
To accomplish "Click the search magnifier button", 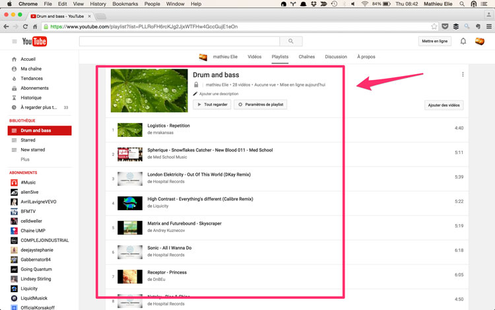I will click(291, 41).
